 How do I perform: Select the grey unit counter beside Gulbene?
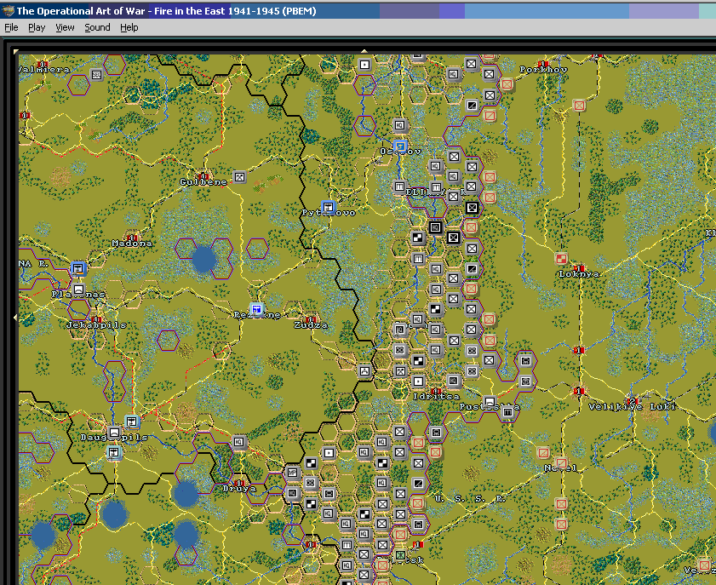coord(240,177)
